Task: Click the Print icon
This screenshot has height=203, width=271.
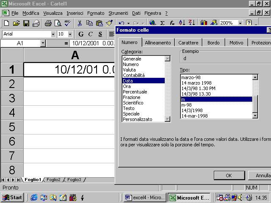Action: [x=48, y=23]
